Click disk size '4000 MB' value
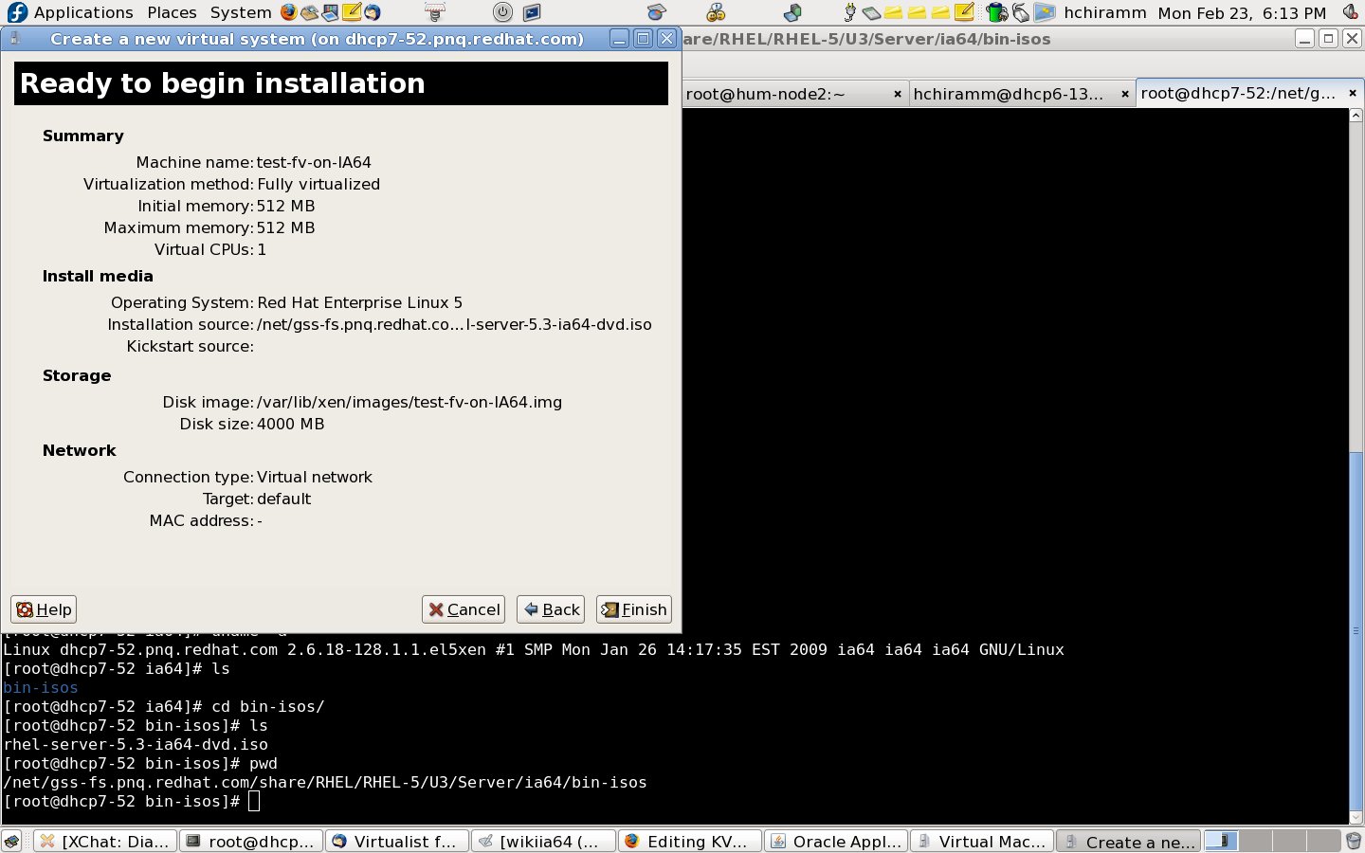The image size is (1365, 853). (290, 424)
